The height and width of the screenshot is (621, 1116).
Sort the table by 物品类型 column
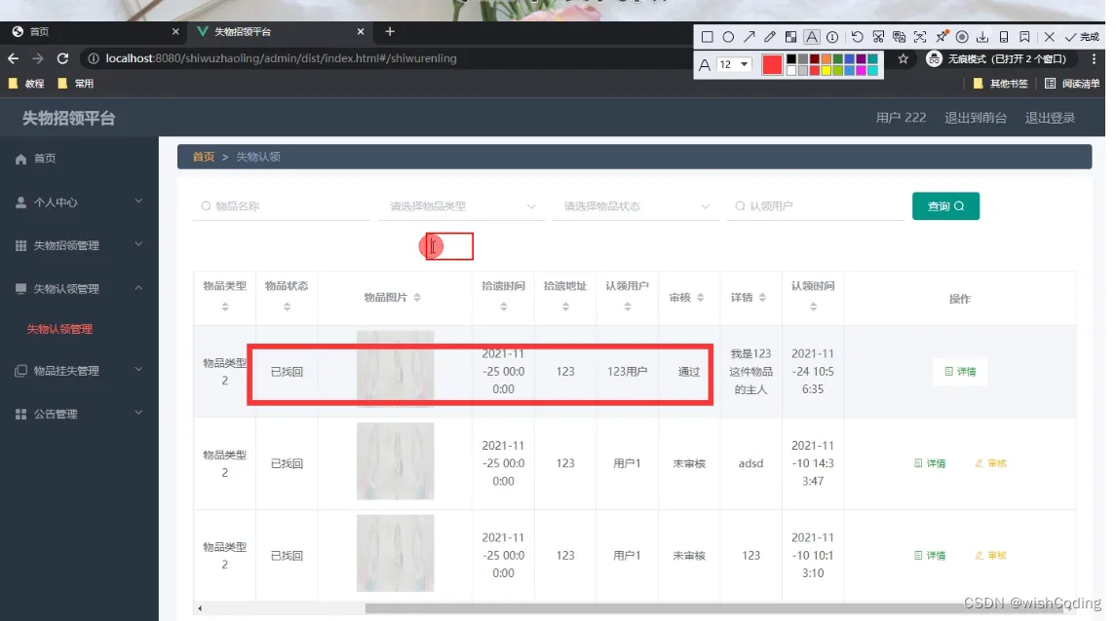[x=225, y=307]
